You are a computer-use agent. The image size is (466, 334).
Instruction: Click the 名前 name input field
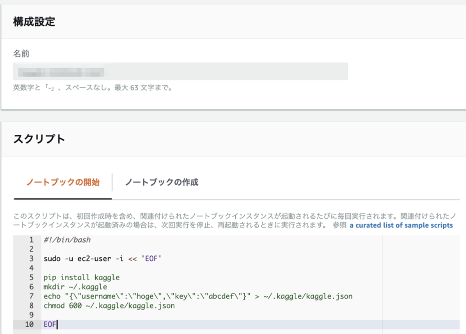(x=180, y=71)
